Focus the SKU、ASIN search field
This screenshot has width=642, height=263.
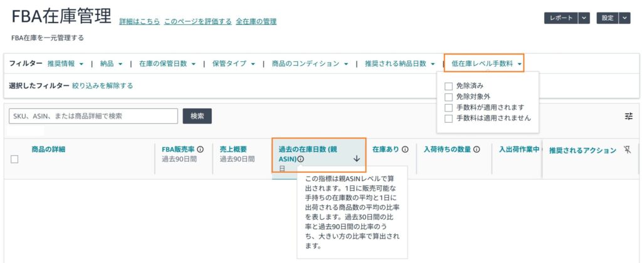click(93, 116)
